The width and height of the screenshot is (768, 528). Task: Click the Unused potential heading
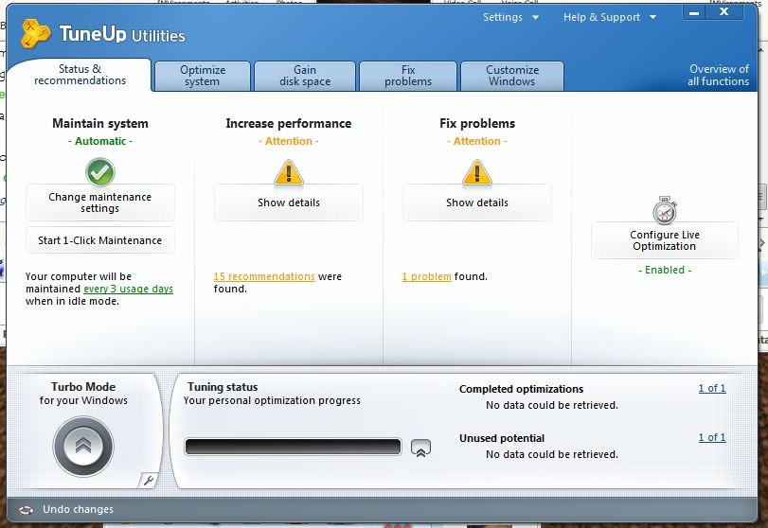click(502, 438)
